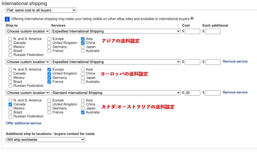Check Brazil in second service
The height and width of the screenshot is (152, 257).
[10, 82]
